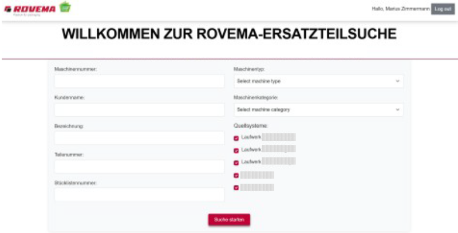458x233 pixels.
Task: Expand the Maschinenkategorie dropdown
Action: click(x=318, y=109)
